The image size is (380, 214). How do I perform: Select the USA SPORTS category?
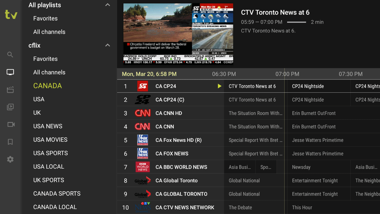50,153
